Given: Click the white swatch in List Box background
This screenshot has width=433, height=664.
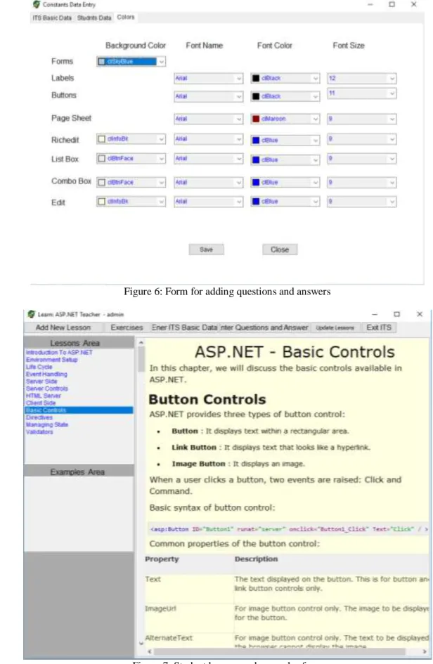Looking at the screenshot, I should (101, 158).
